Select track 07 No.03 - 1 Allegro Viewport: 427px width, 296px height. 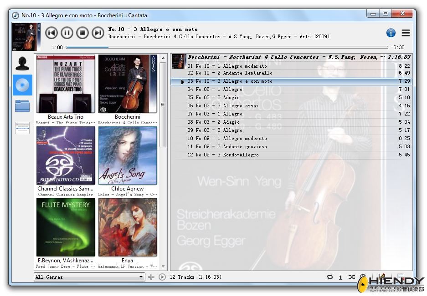tap(291, 114)
